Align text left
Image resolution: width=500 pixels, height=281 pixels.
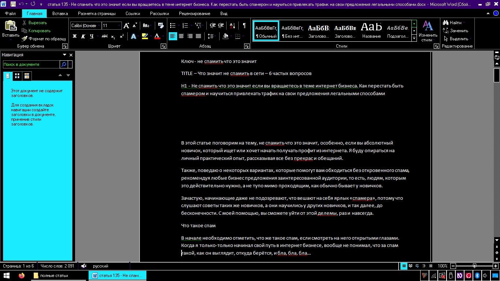[x=173, y=36]
